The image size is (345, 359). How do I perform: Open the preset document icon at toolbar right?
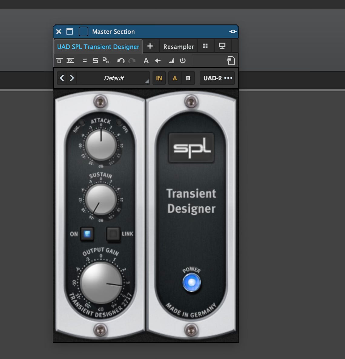(231, 60)
